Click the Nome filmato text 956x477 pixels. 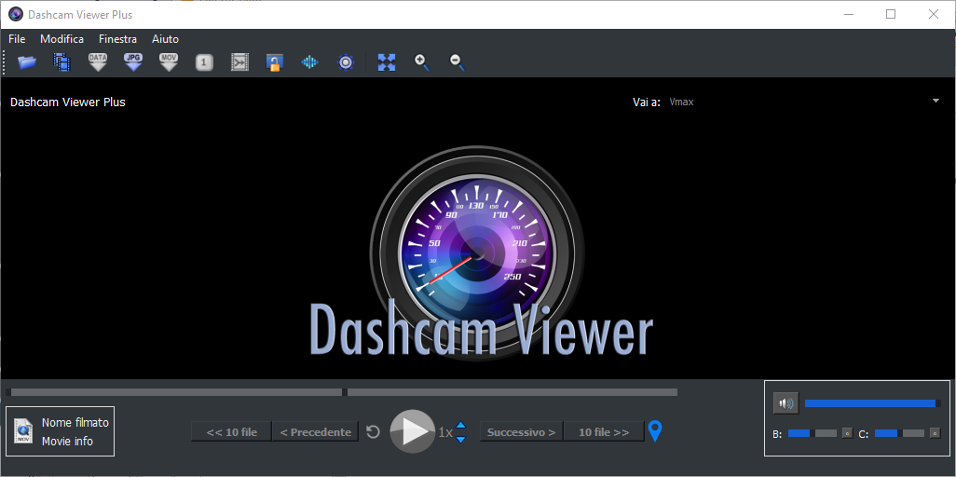75,422
